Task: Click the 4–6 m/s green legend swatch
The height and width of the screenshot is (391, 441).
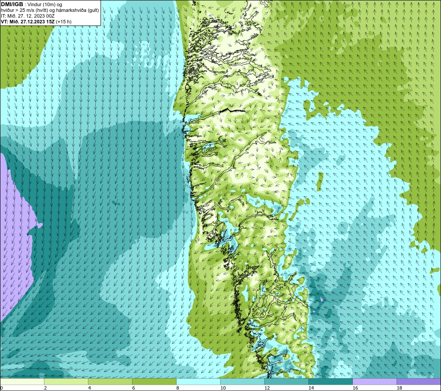Action: pos(110,381)
